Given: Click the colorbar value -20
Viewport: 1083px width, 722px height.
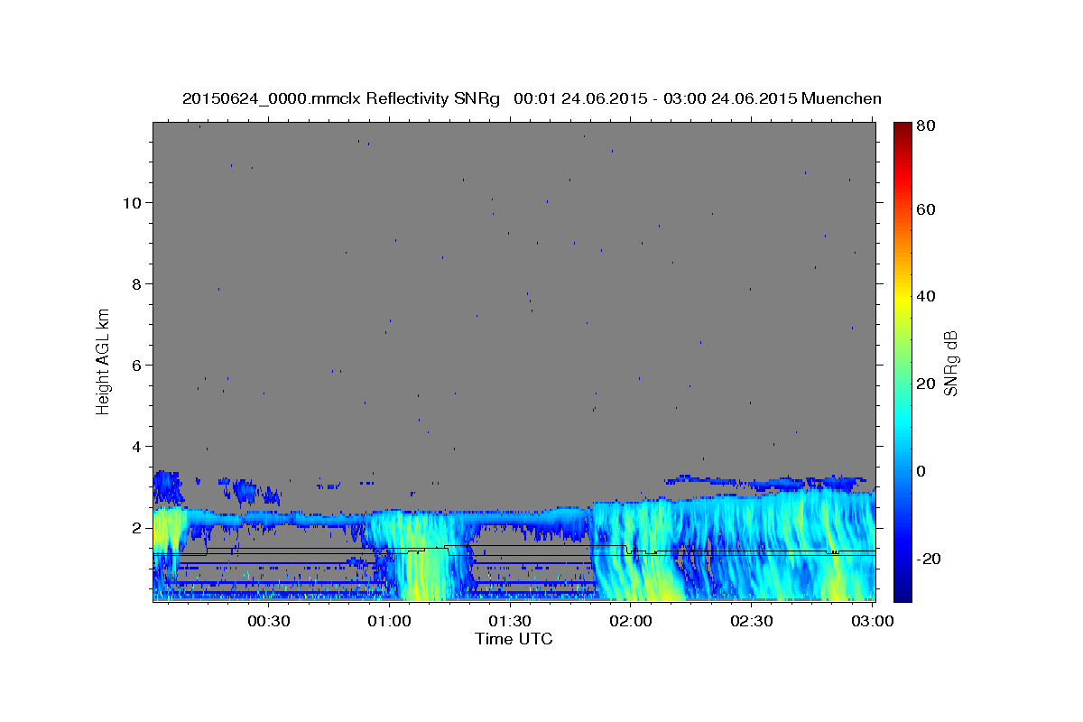Looking at the screenshot, I should click(928, 559).
